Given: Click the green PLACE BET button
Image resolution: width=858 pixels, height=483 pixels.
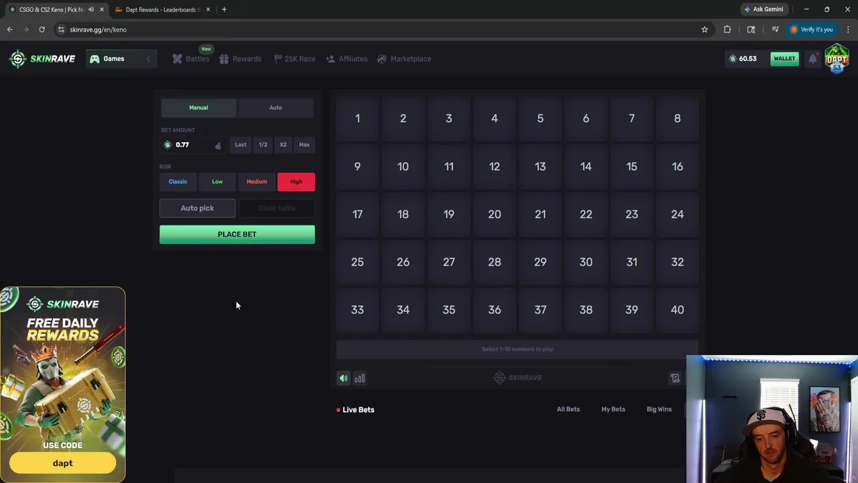Looking at the screenshot, I should click(x=237, y=234).
